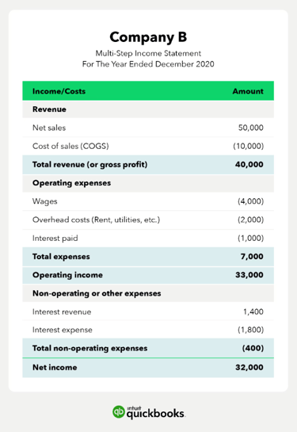Click the QuickBooks green qb logo icon
The height and width of the screenshot is (432, 297).
click(119, 412)
